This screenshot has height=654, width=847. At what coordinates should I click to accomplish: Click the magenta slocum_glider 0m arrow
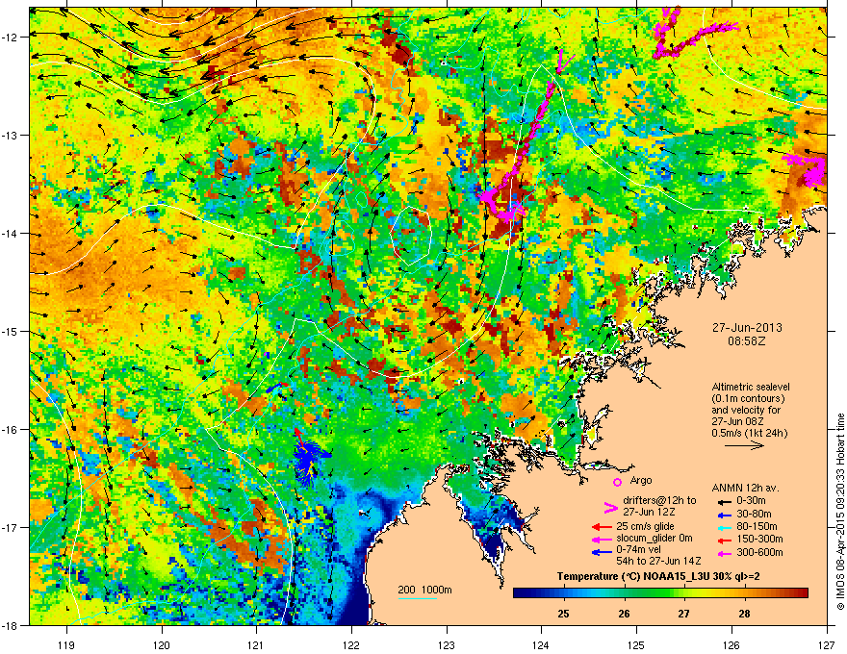602,539
